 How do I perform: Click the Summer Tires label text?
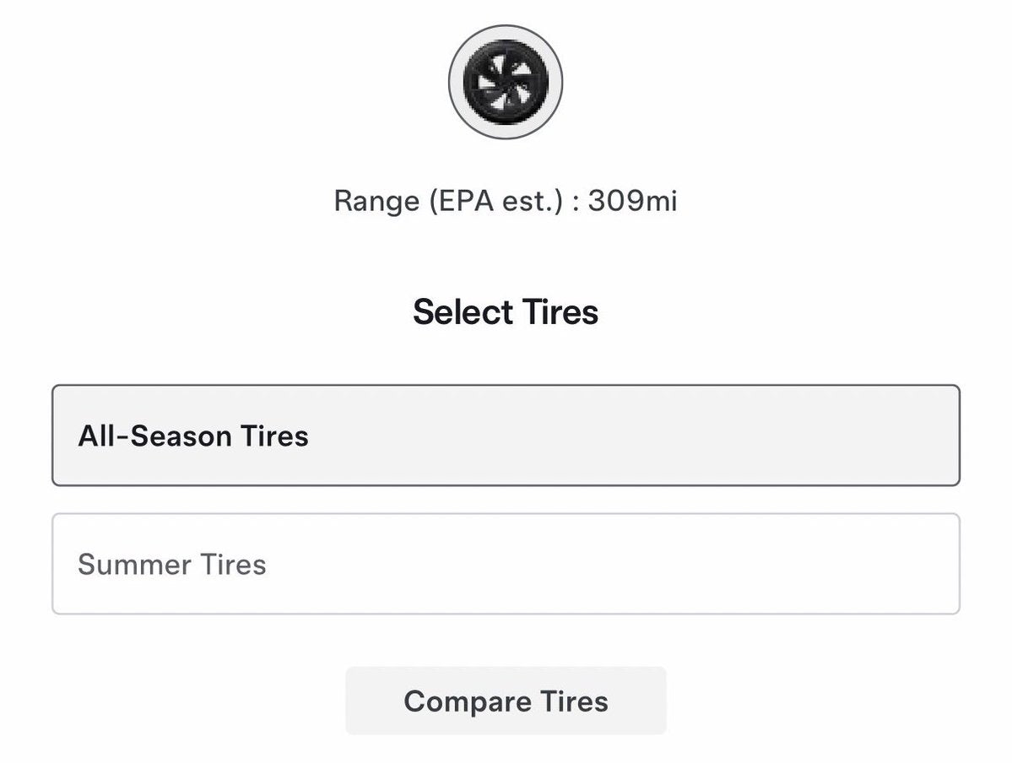[171, 564]
